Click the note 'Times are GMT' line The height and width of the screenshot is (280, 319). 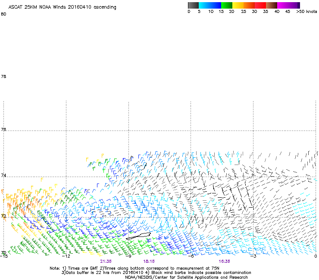(134, 268)
